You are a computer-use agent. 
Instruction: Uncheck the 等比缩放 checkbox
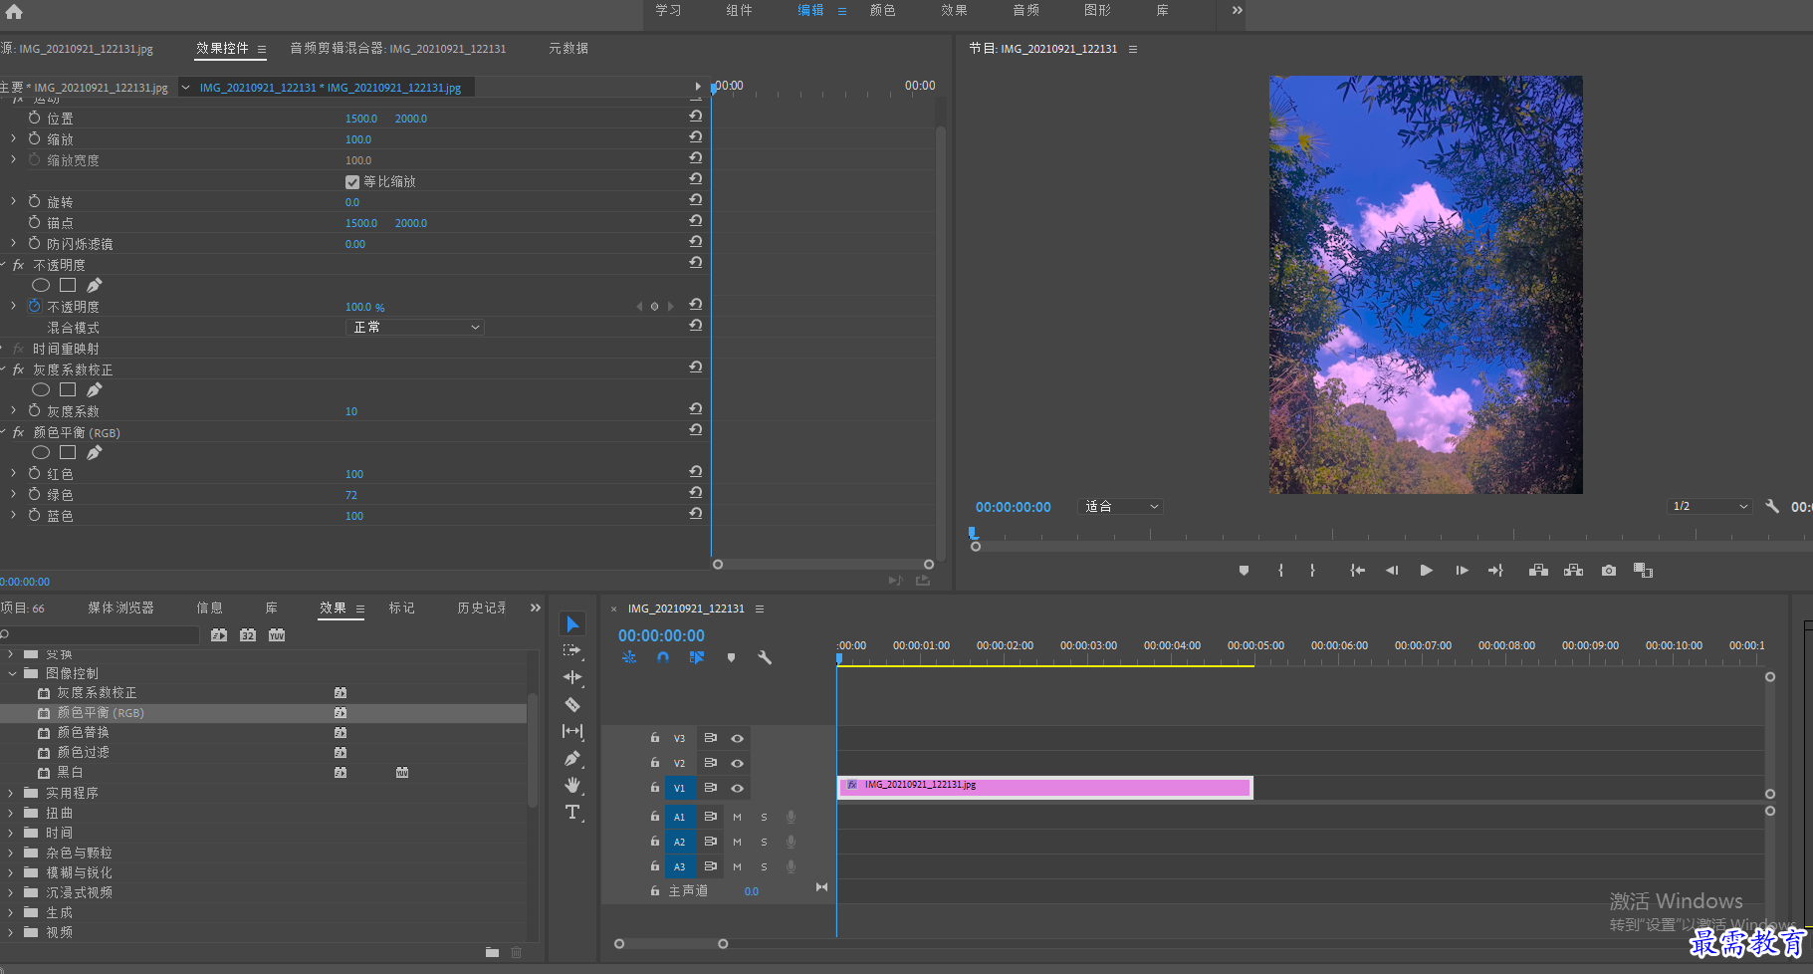click(352, 181)
